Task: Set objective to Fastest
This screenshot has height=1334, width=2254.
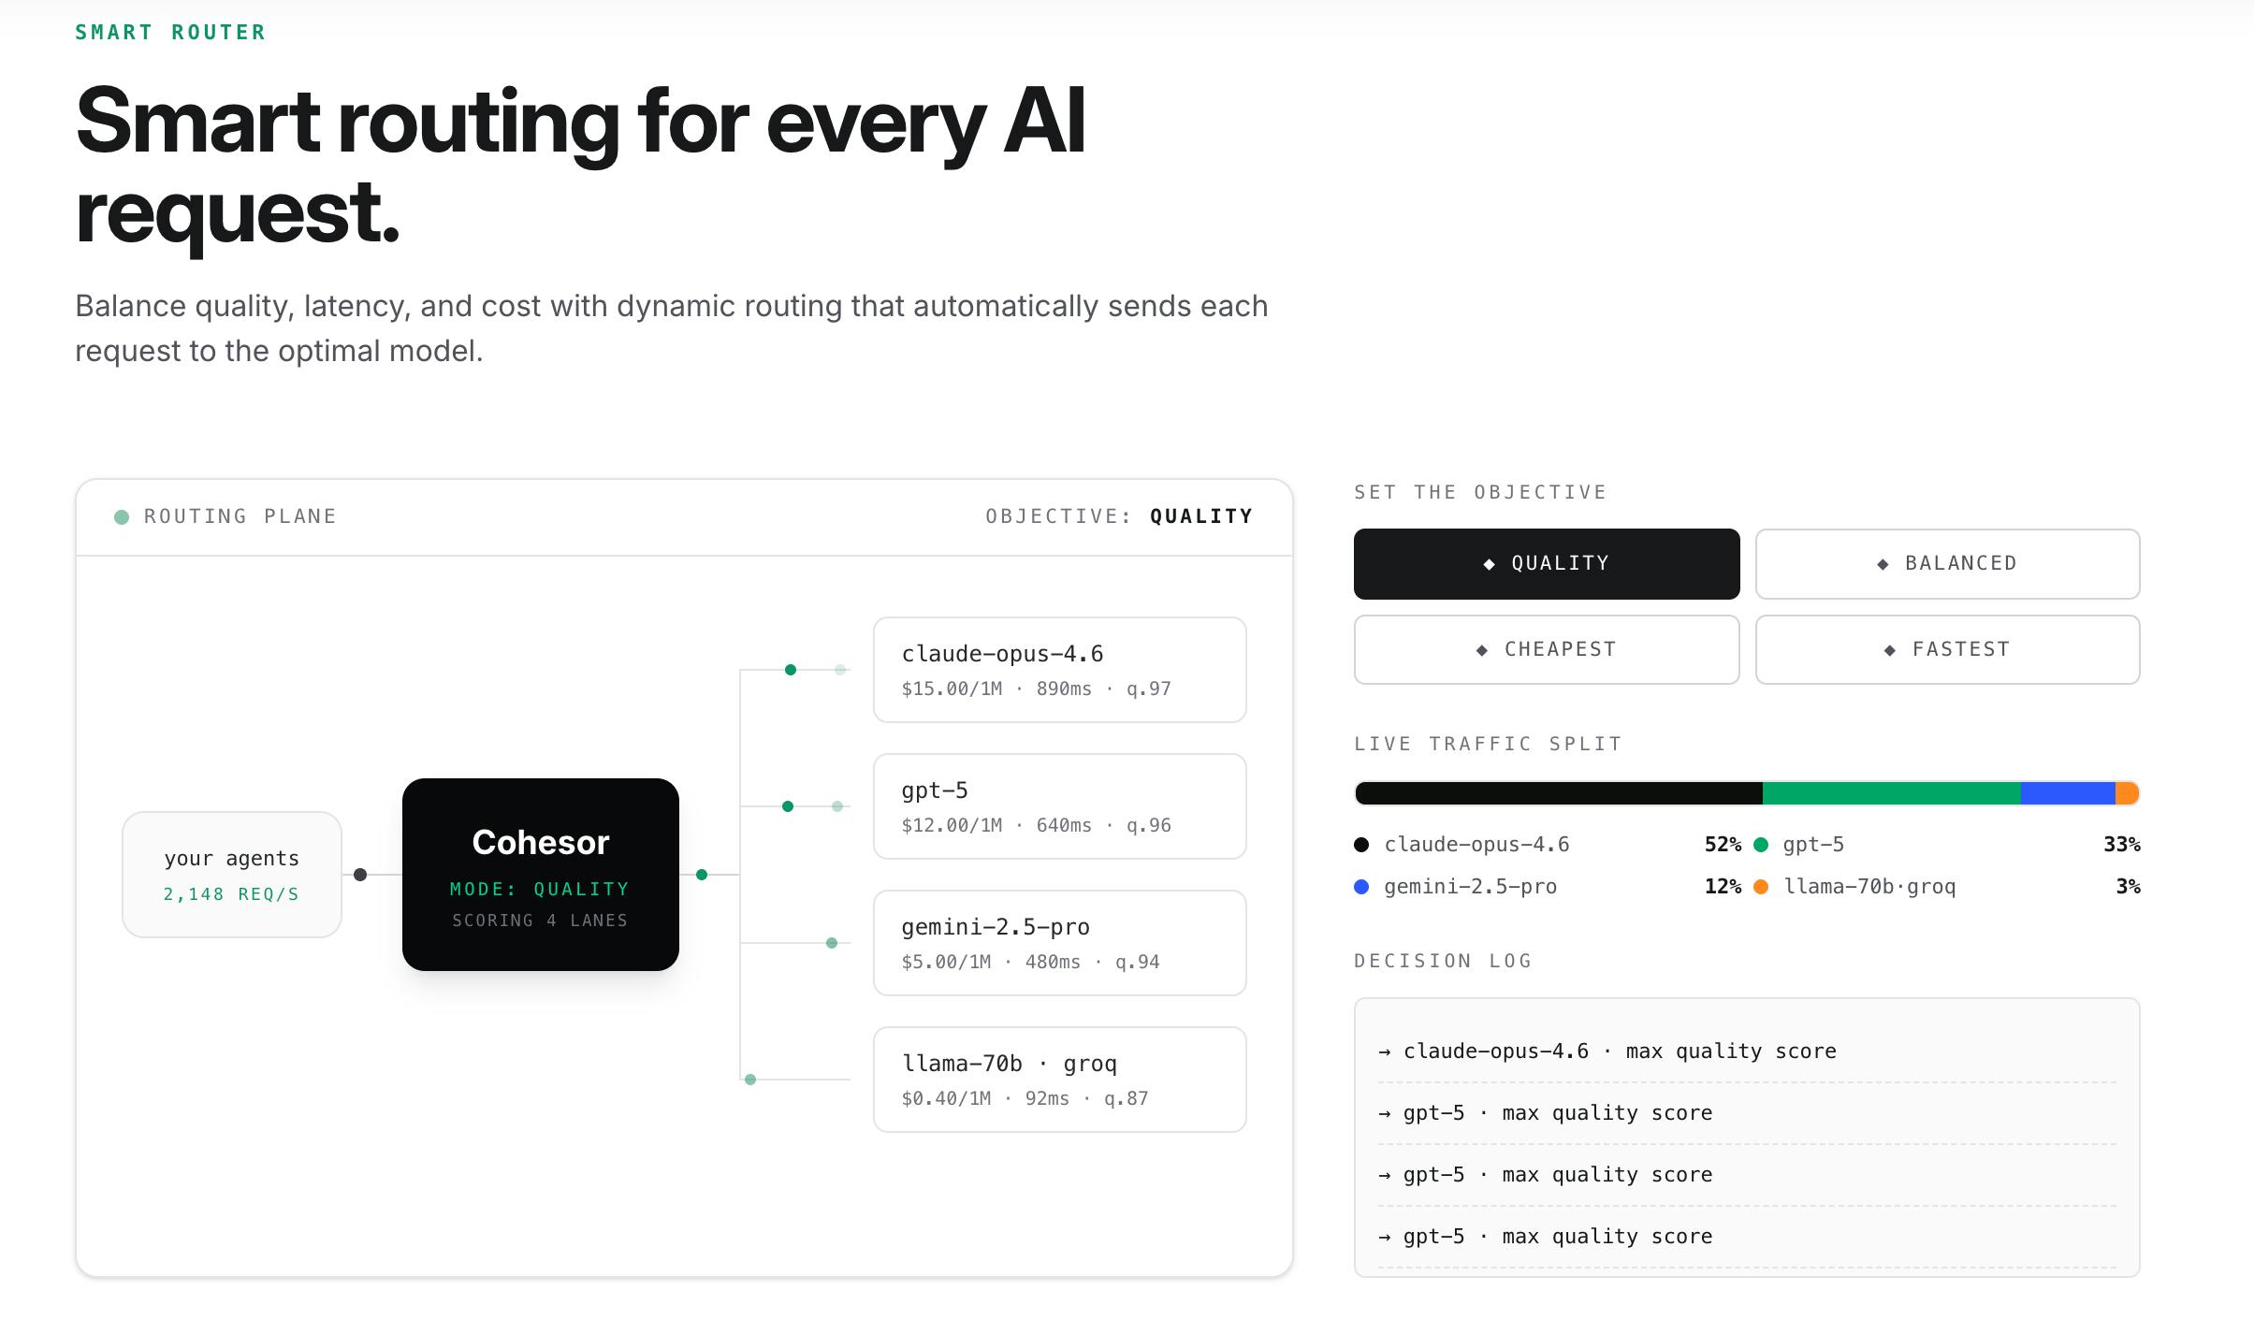Action: click(1947, 649)
